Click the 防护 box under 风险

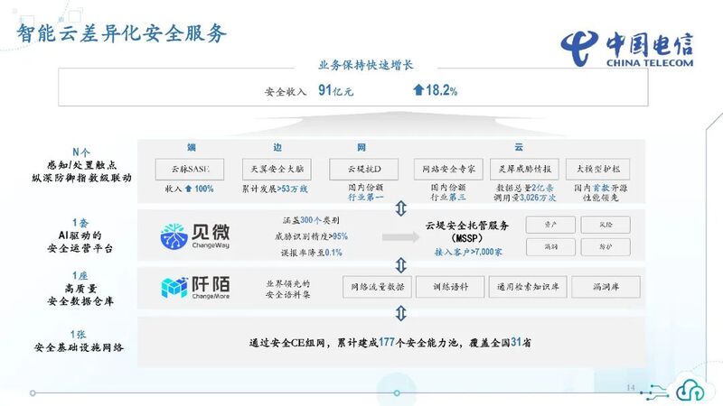point(606,246)
